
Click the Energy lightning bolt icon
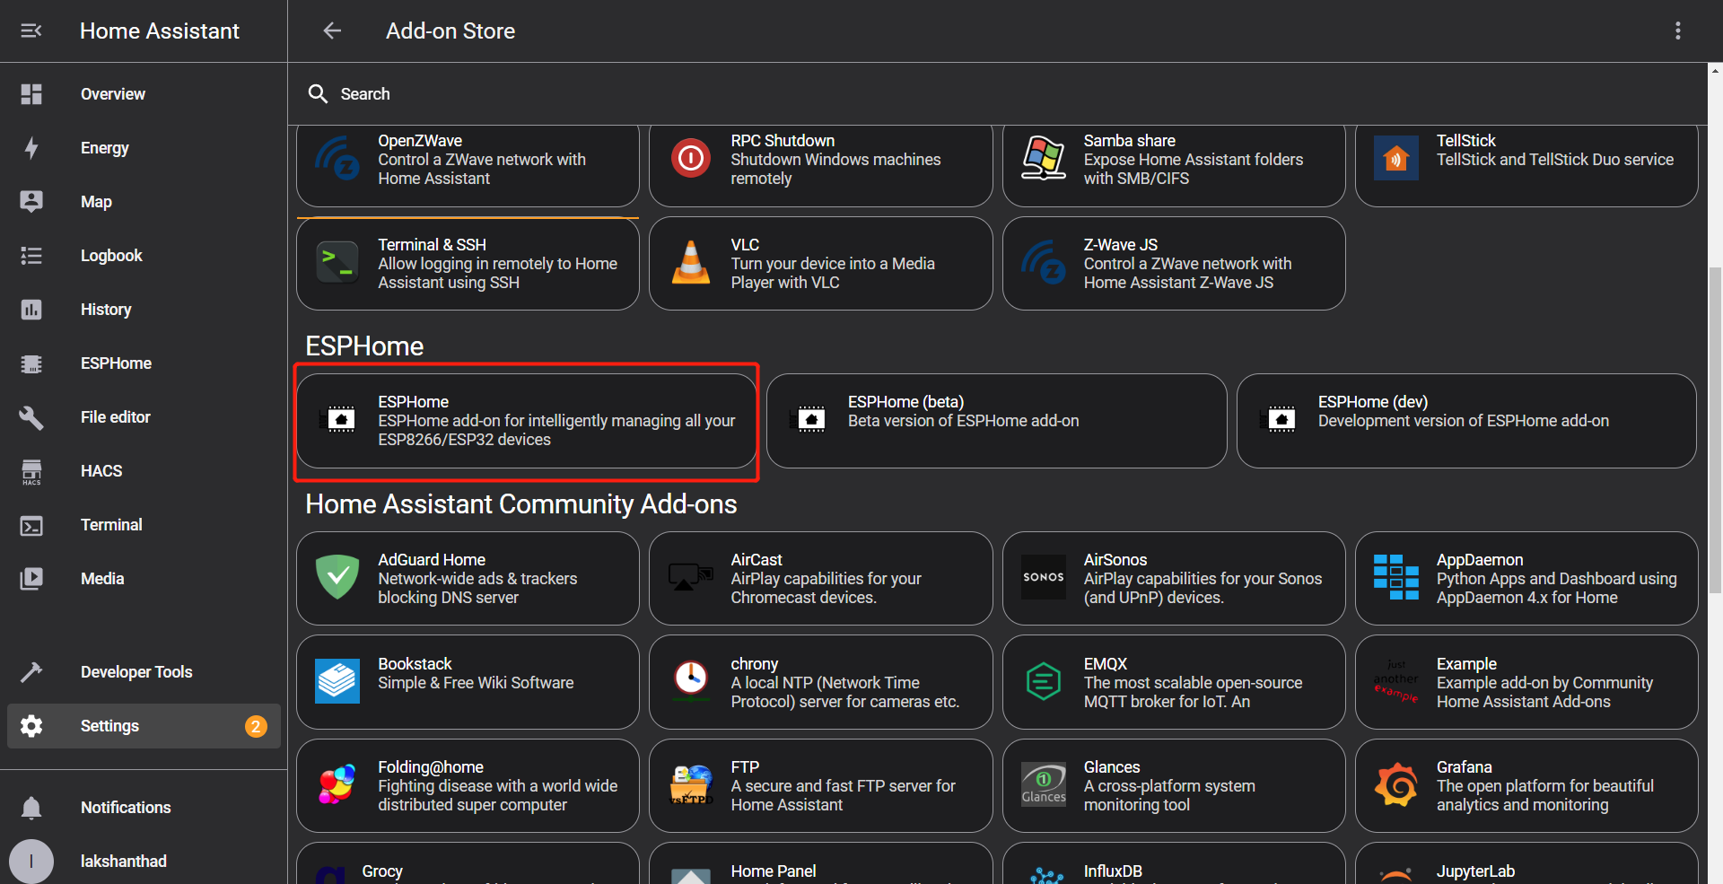[x=31, y=148]
